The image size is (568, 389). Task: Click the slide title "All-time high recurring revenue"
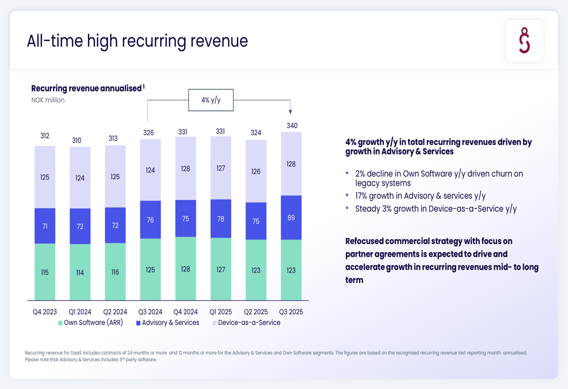pos(137,41)
